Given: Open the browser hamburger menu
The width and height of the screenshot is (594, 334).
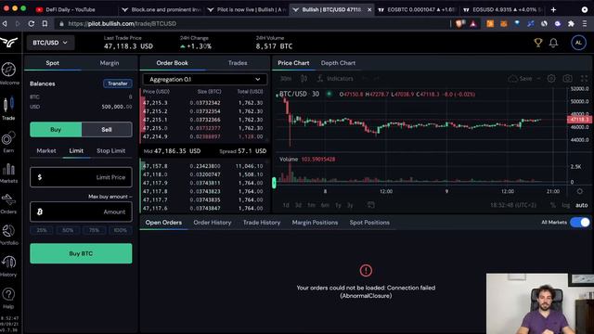Looking at the screenshot, I should tap(585, 23).
